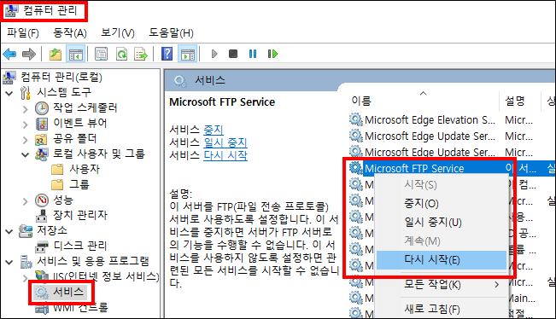Sort services by 이름 column header

click(x=361, y=101)
